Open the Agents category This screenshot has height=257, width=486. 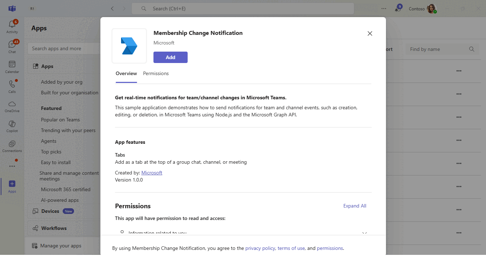pyautogui.click(x=49, y=141)
